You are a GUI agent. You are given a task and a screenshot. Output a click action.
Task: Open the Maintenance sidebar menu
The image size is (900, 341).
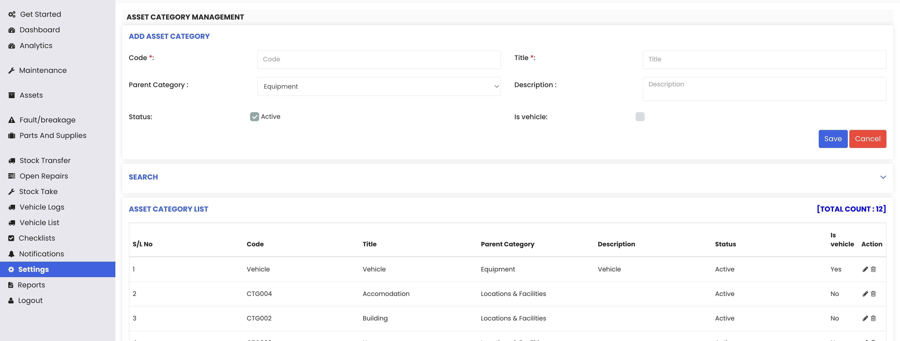pos(43,70)
